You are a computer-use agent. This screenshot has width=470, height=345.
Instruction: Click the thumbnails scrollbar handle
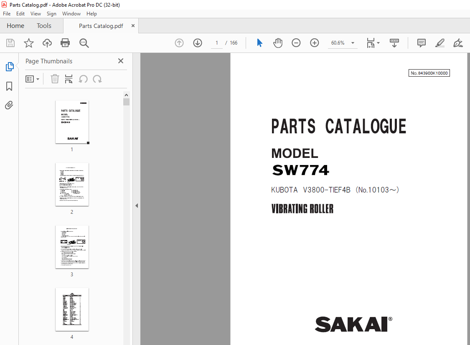(x=127, y=102)
